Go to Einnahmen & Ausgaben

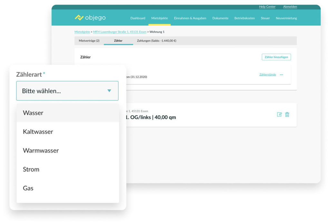(190, 18)
